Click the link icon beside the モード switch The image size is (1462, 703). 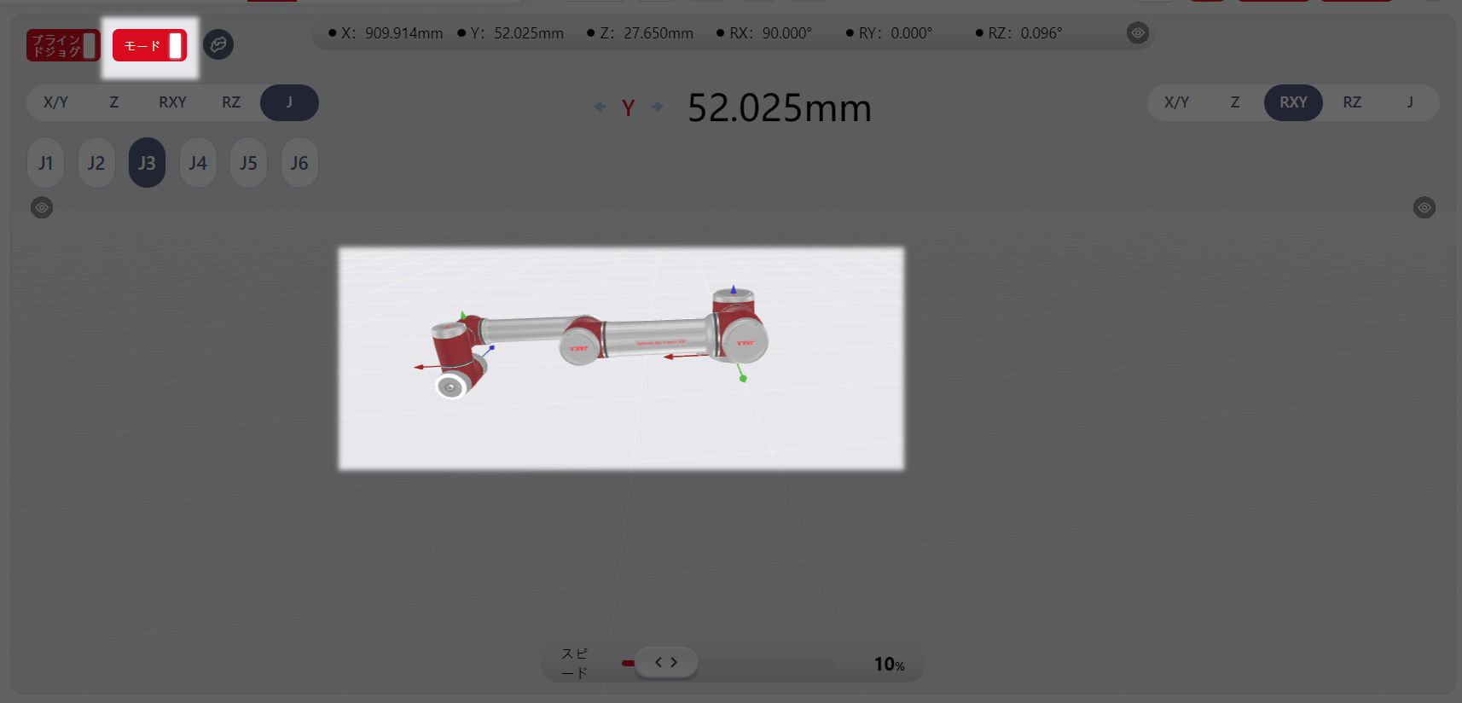click(218, 44)
